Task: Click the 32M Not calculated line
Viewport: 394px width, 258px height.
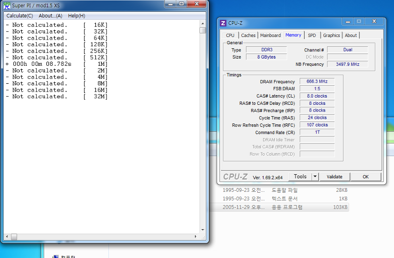Action: pos(57,97)
